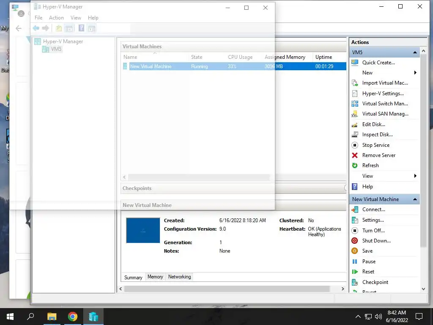
Task: Open Import Virtual Machine action icon
Action: (x=355, y=83)
